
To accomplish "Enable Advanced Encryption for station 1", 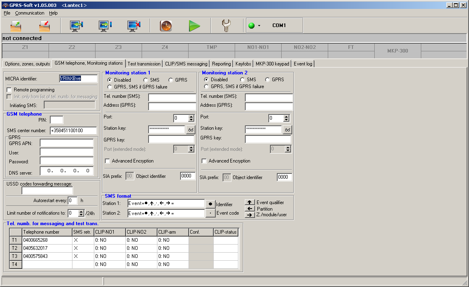I will click(x=107, y=161).
